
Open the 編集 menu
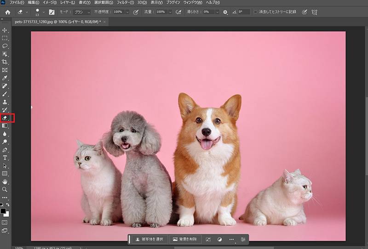(34, 2)
